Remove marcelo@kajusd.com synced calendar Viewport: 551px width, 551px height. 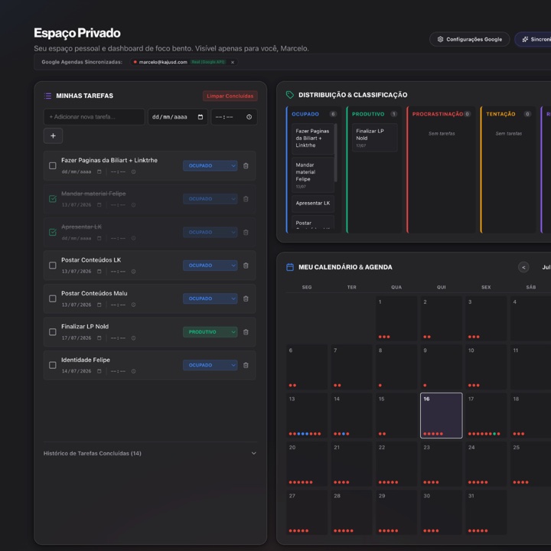click(233, 62)
